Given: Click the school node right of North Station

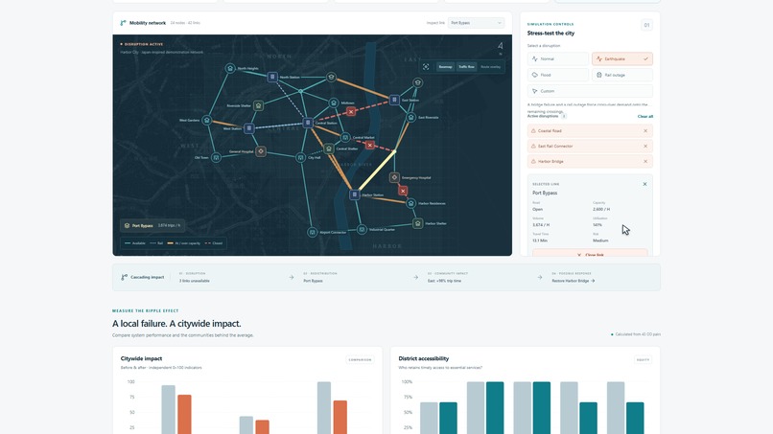Looking at the screenshot, I should 331,77.
